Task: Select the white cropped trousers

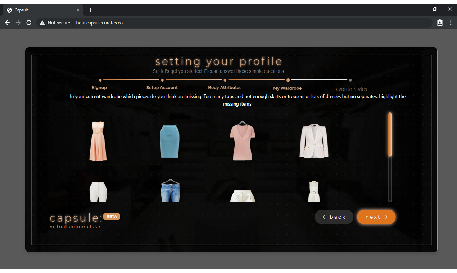Action: pyautogui.click(x=98, y=191)
